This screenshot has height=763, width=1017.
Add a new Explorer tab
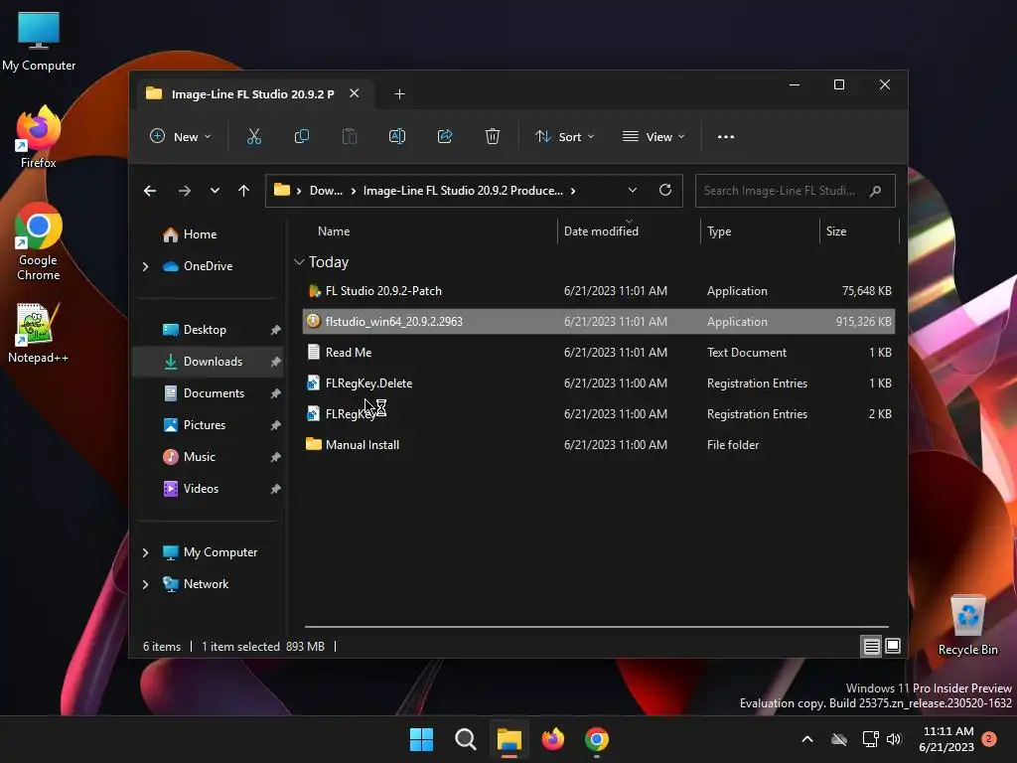399,94
